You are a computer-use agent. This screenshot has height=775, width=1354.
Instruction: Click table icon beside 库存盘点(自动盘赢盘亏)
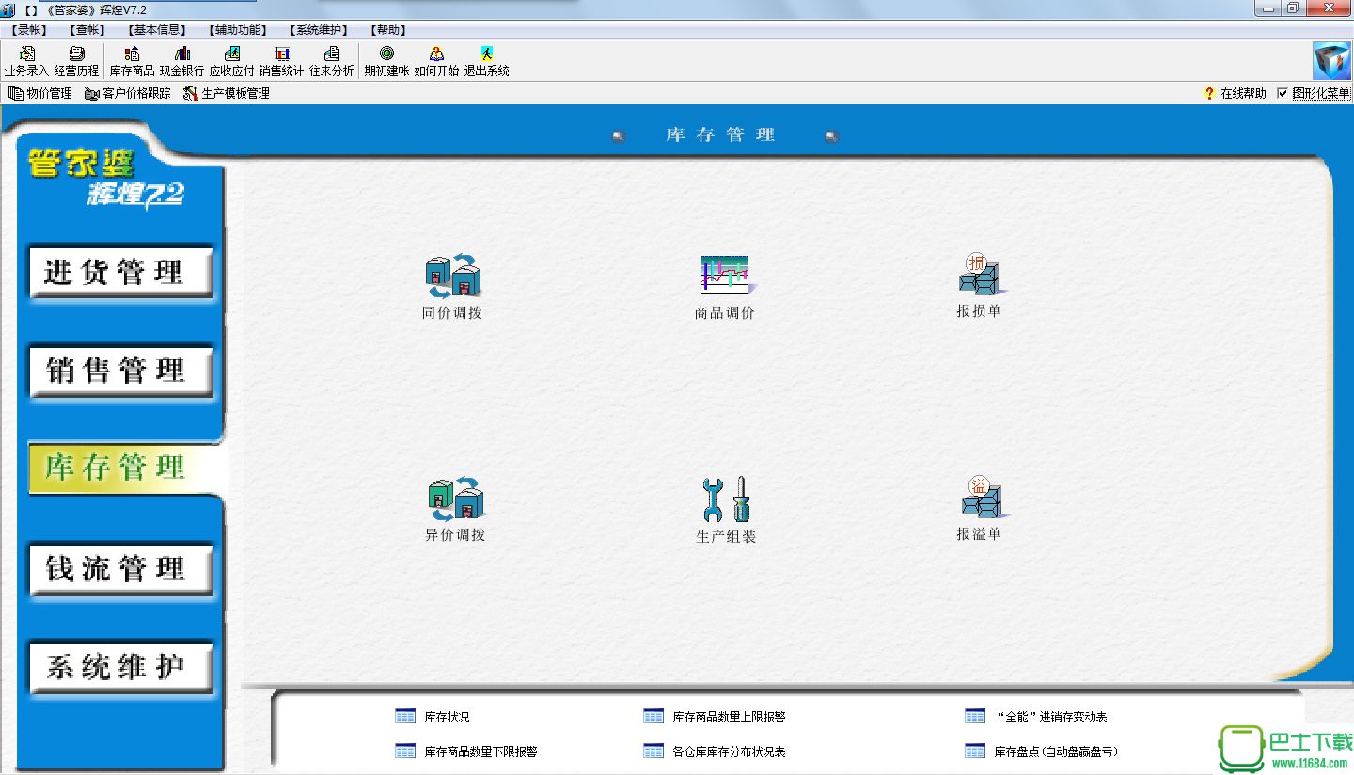point(975,751)
